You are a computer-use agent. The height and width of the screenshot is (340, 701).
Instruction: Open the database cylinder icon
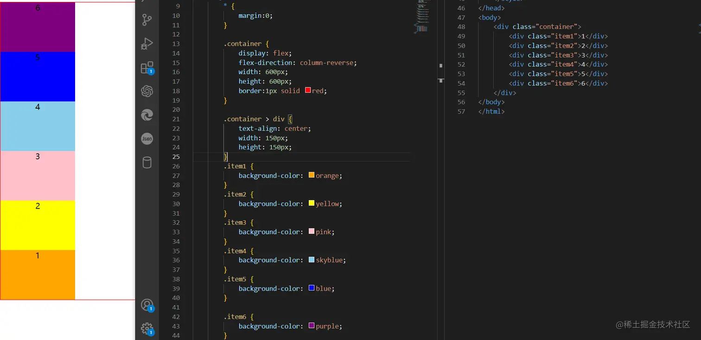coord(147,162)
